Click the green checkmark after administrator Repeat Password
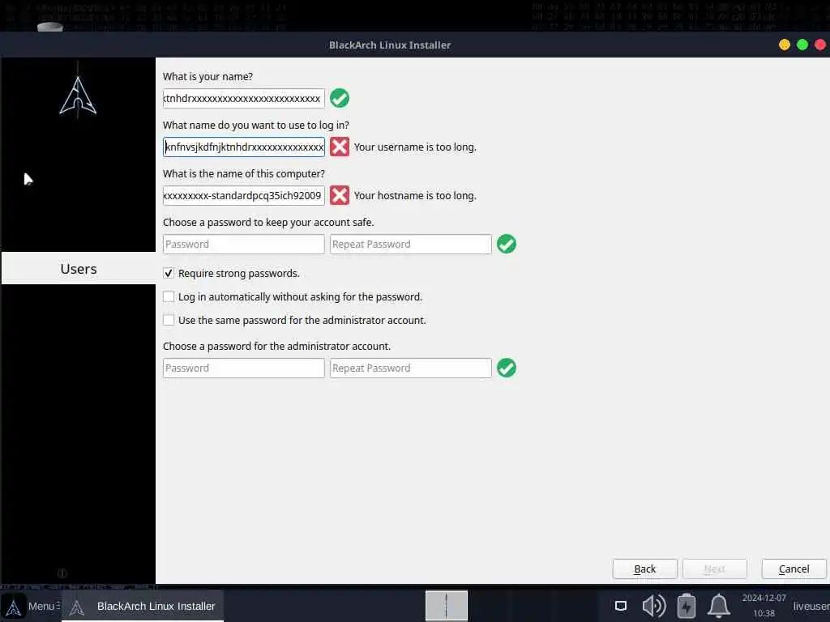This screenshot has width=830, height=622. [507, 368]
